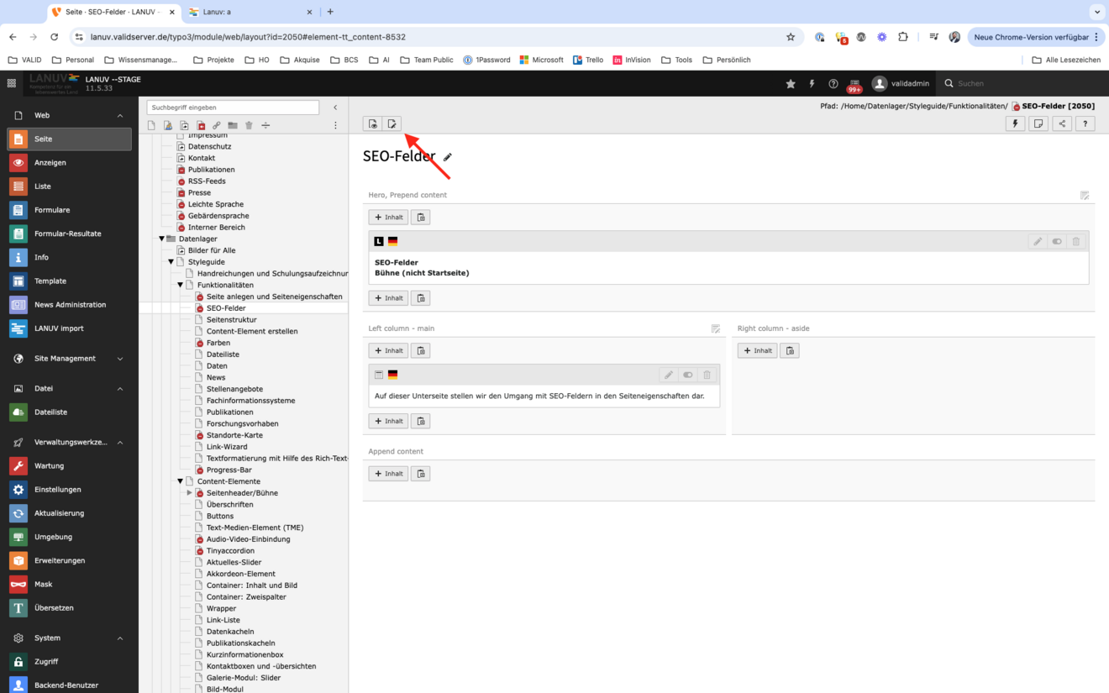Delete the 'Auf dieser Unterseite' text element

pos(707,375)
